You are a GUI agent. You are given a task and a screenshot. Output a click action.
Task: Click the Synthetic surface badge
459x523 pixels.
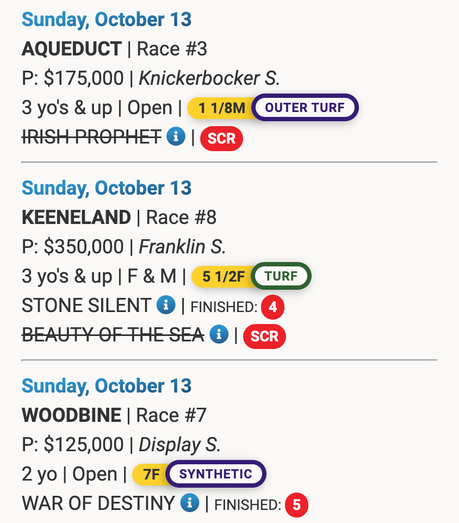(215, 474)
